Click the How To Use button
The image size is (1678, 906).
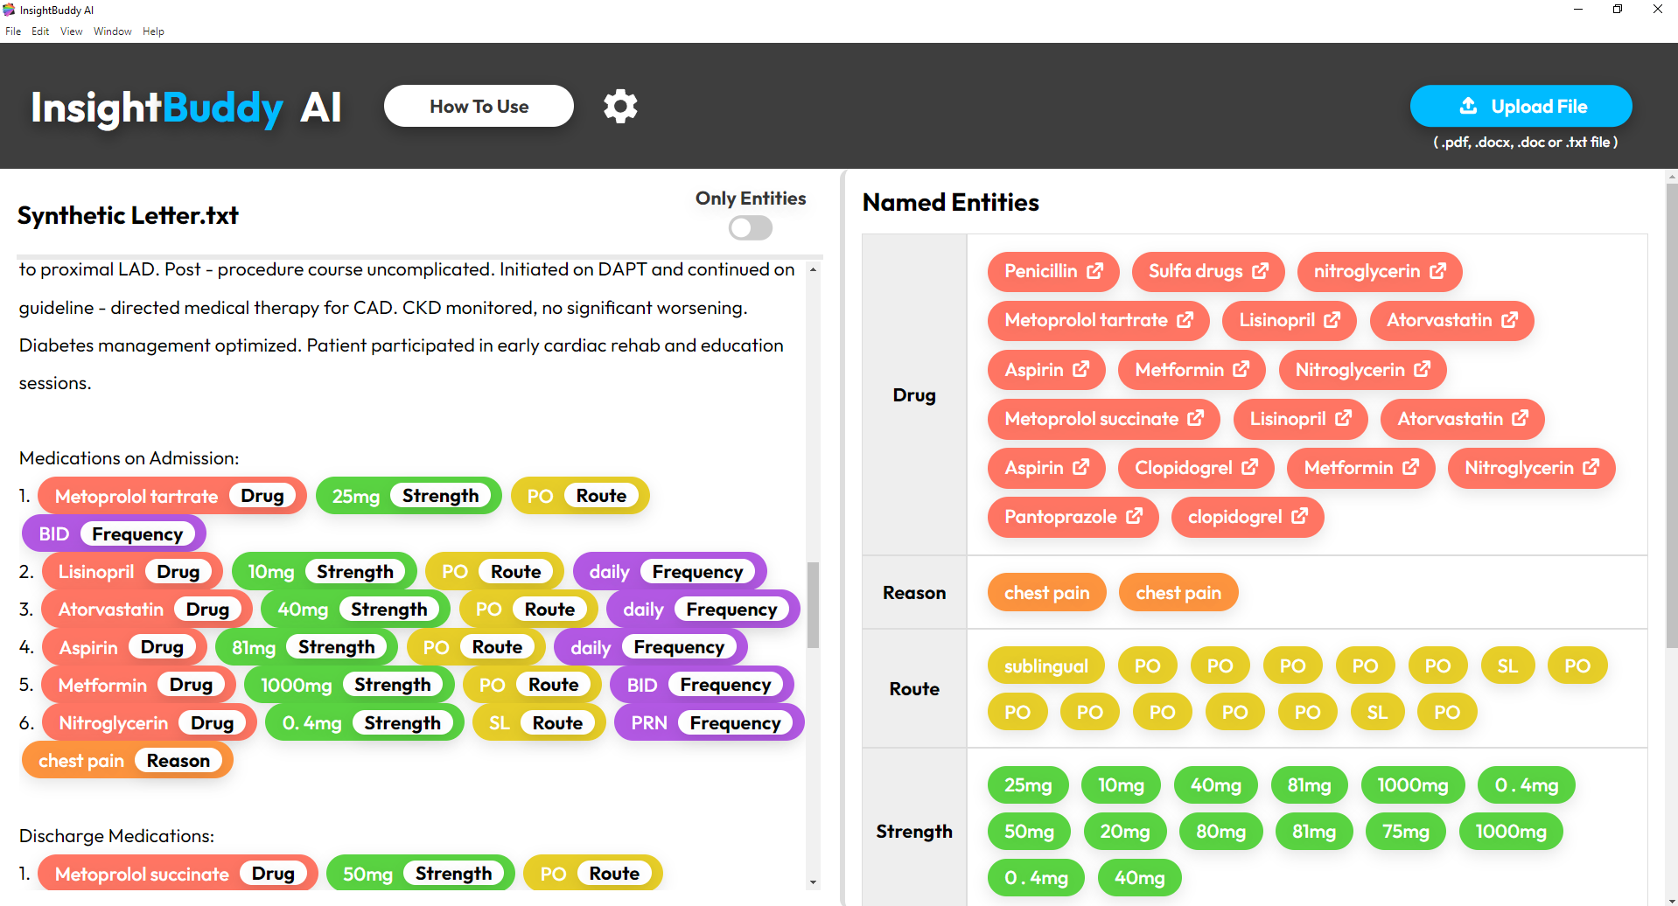pyautogui.click(x=479, y=107)
